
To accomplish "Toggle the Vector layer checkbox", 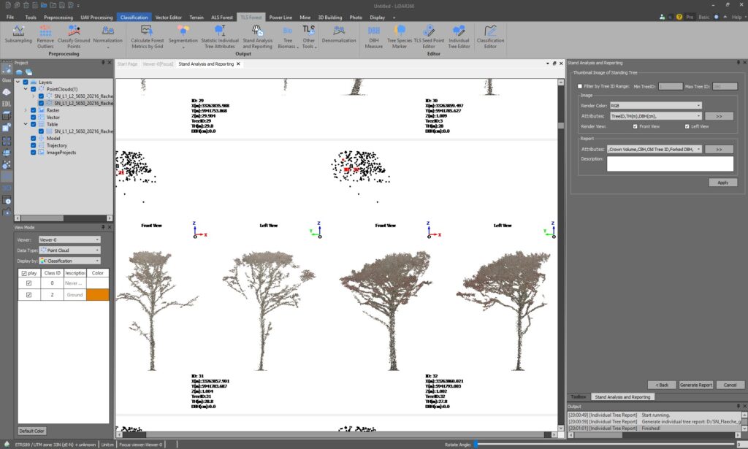I will 34,118.
